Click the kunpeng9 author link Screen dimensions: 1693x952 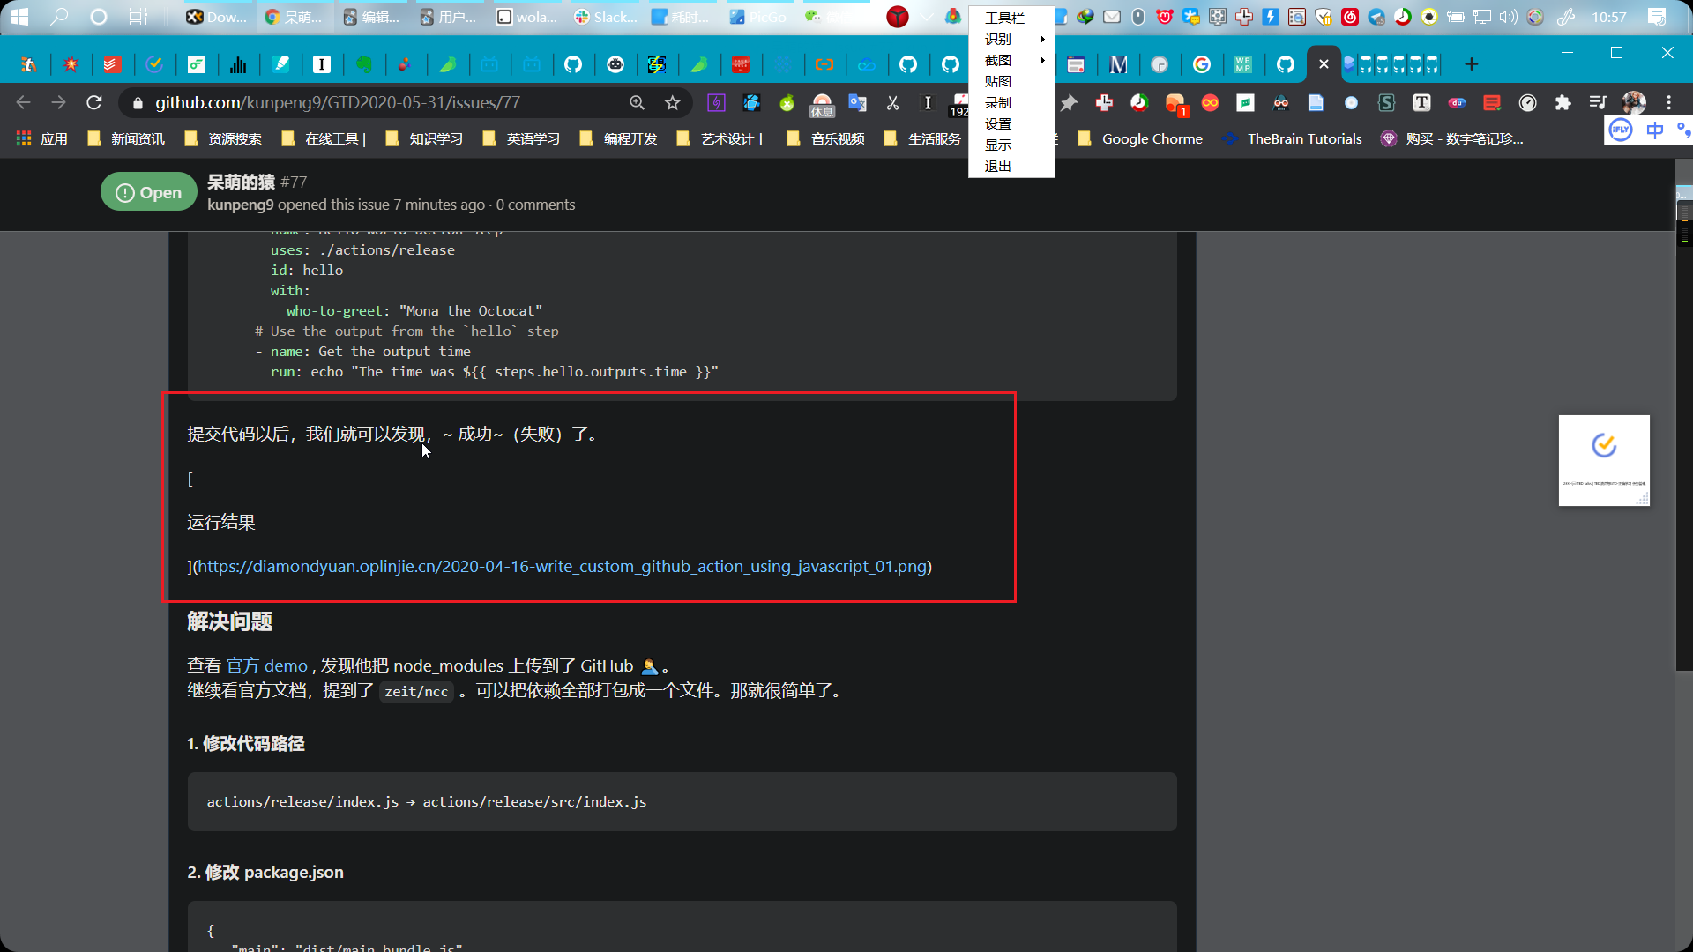(x=240, y=205)
